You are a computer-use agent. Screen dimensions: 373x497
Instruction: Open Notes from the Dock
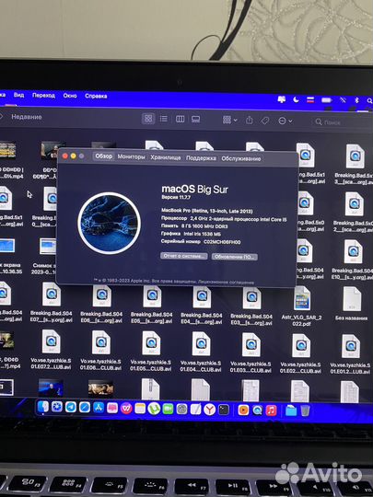[x=140, y=409]
